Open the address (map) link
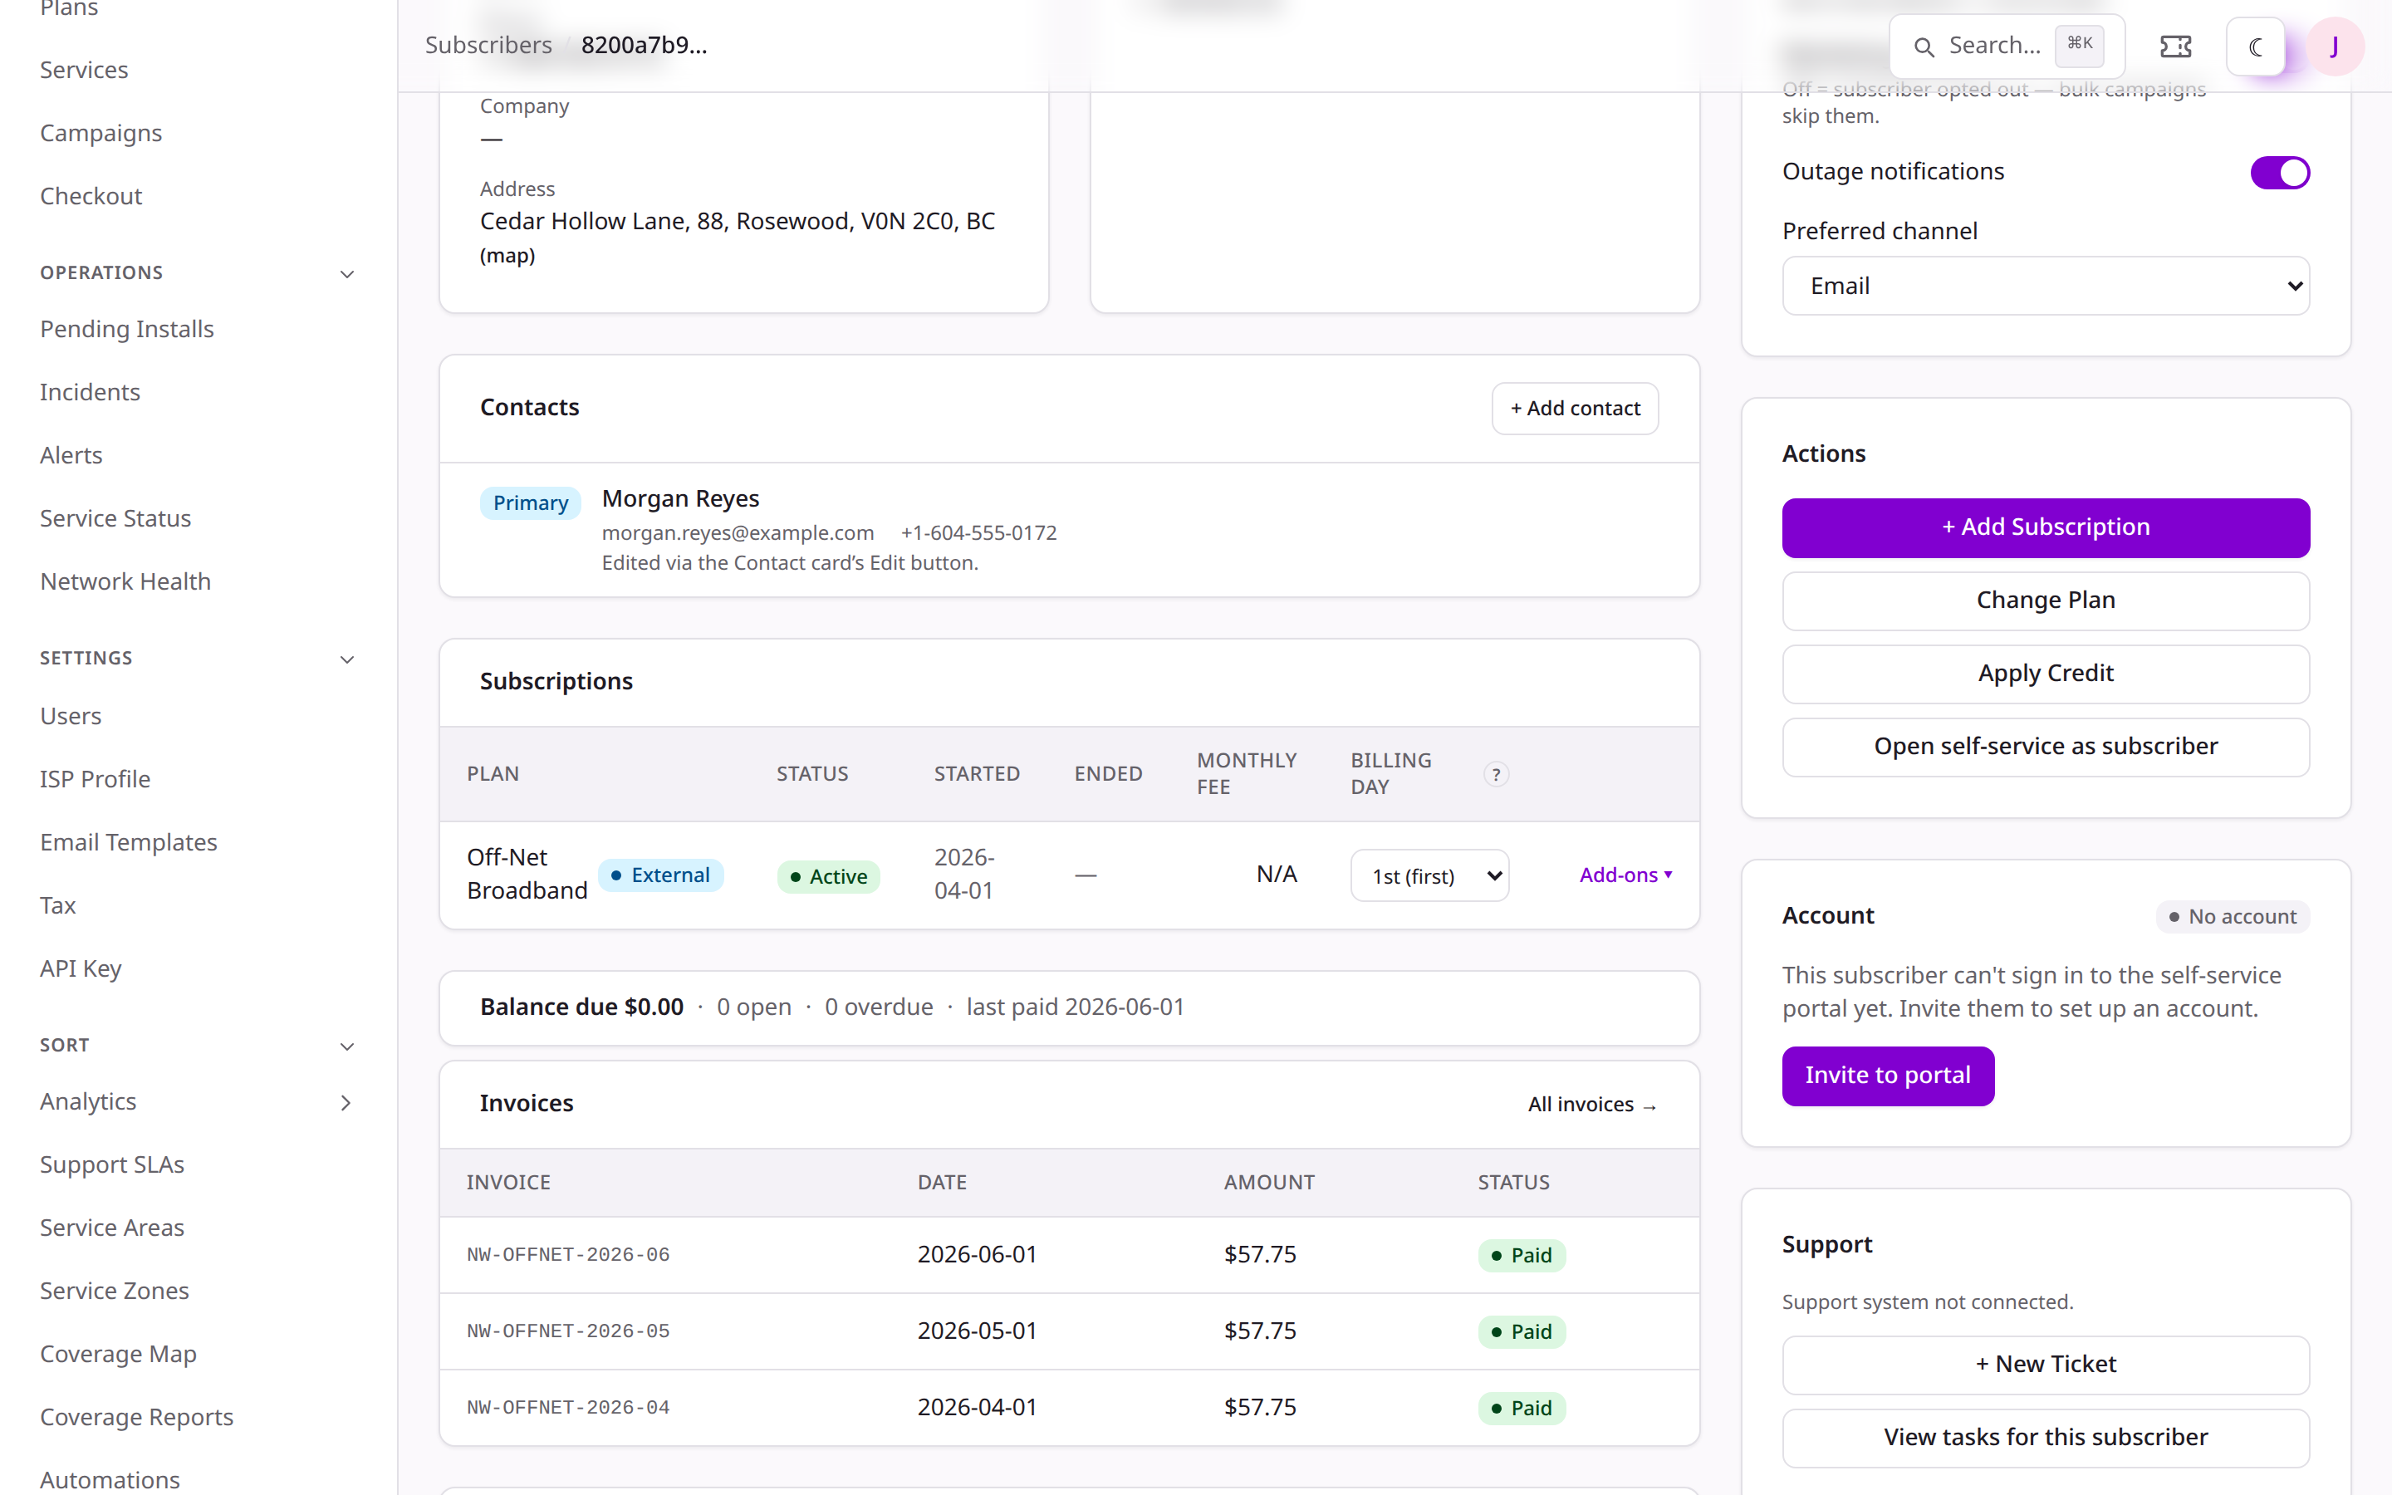The width and height of the screenshot is (2392, 1495). (x=507, y=255)
